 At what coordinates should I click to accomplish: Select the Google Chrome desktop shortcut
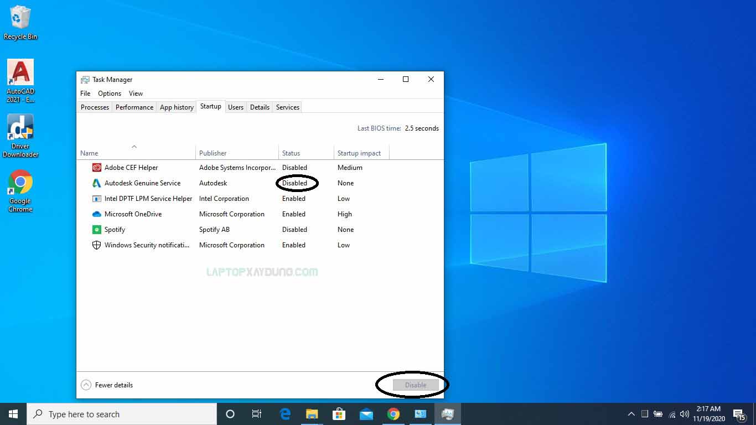click(x=20, y=191)
